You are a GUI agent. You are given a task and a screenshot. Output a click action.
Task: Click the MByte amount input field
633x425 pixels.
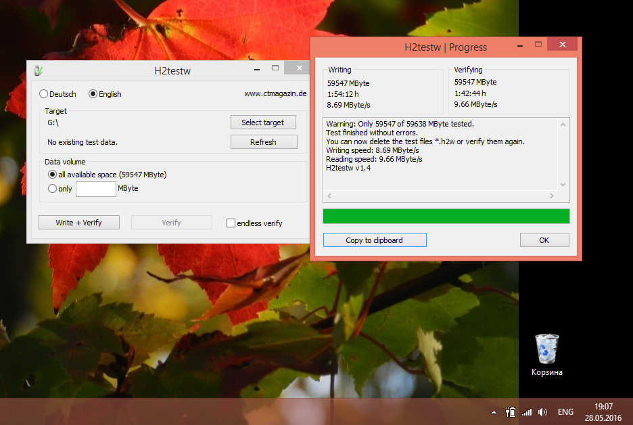coord(96,189)
